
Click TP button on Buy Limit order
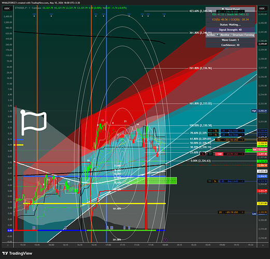pyautogui.click(x=210, y=181)
